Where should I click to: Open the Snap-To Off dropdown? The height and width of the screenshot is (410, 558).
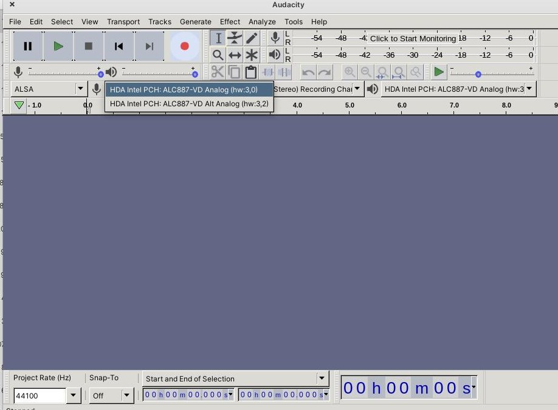[x=111, y=395]
